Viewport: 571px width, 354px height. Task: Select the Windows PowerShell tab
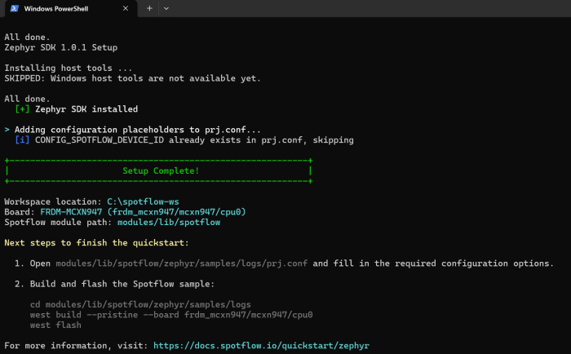[x=71, y=8]
